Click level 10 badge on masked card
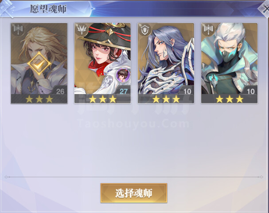This screenshot has height=213, width=269. pyautogui.click(x=250, y=91)
